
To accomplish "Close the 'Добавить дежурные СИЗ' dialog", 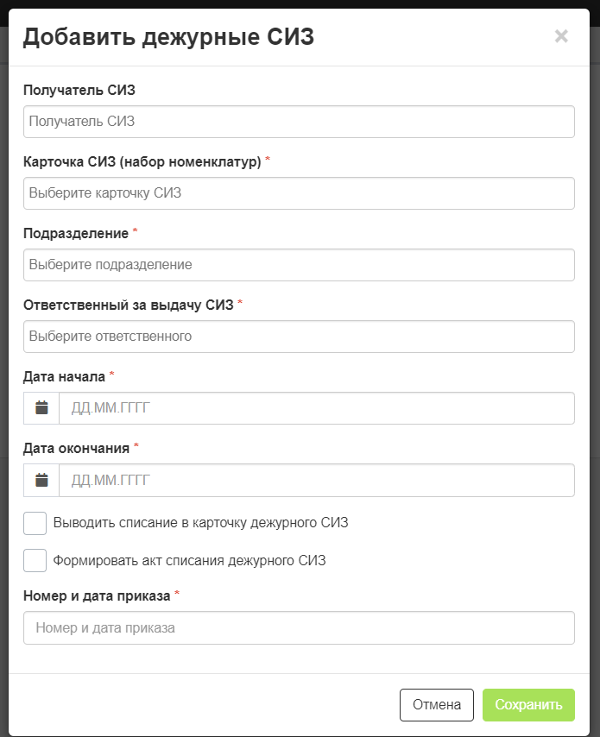I will tap(561, 36).
